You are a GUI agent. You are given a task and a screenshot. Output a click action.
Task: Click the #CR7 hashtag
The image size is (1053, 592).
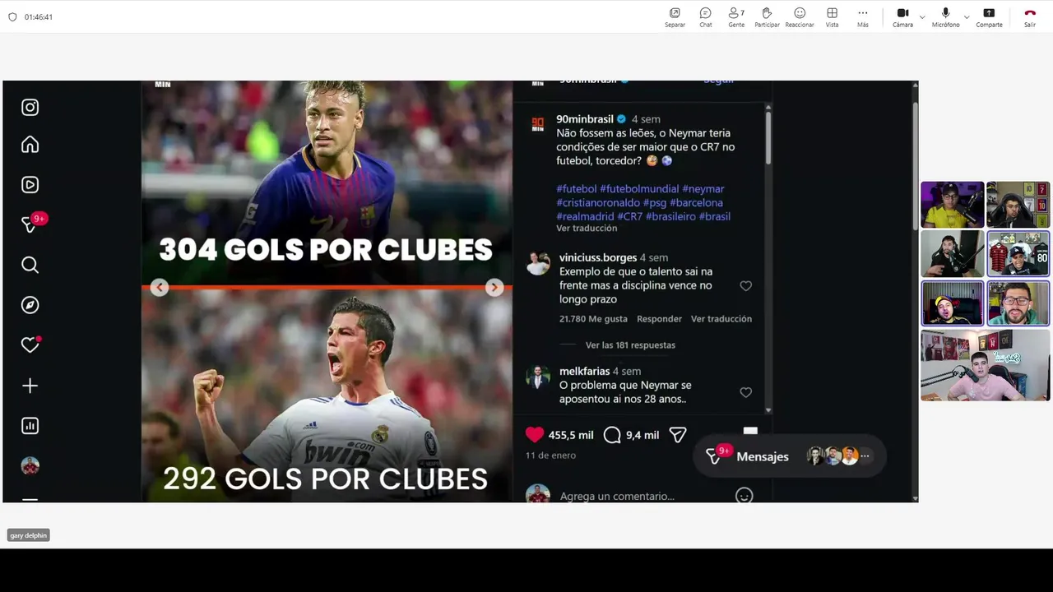(x=630, y=217)
